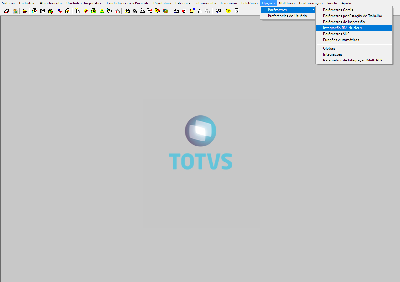The image size is (400, 282).
Task: Click the dark red open folder icon
Action: [24, 11]
